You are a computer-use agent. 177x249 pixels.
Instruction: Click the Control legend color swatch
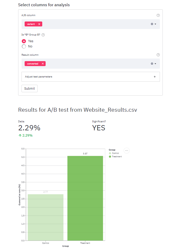110,153
